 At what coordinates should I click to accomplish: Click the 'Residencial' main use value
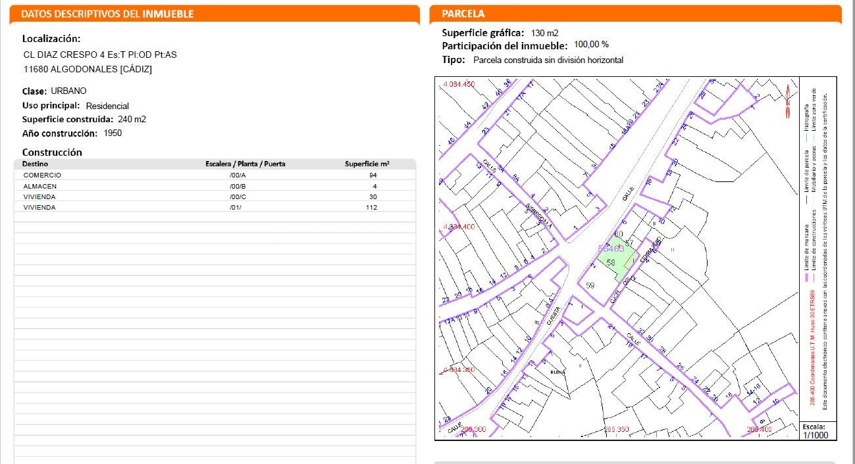tap(107, 106)
